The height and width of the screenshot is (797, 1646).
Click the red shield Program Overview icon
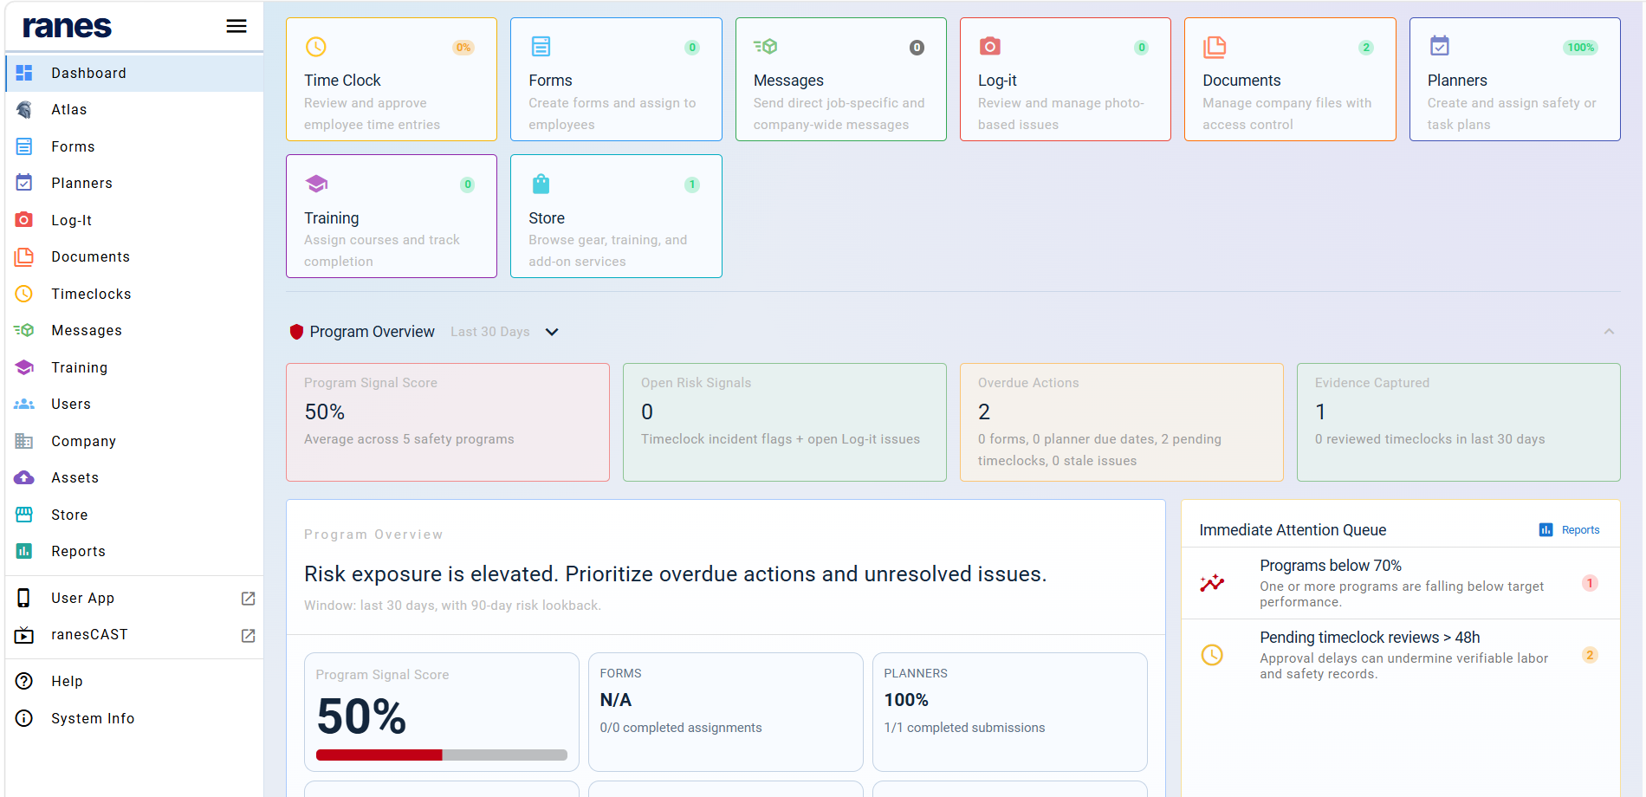click(x=296, y=332)
